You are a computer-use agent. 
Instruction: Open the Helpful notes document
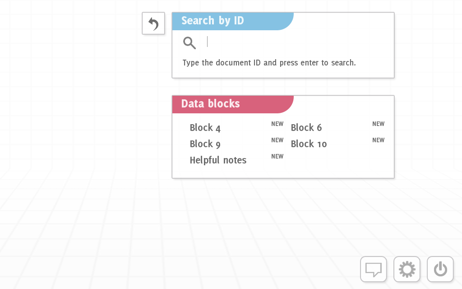click(218, 160)
